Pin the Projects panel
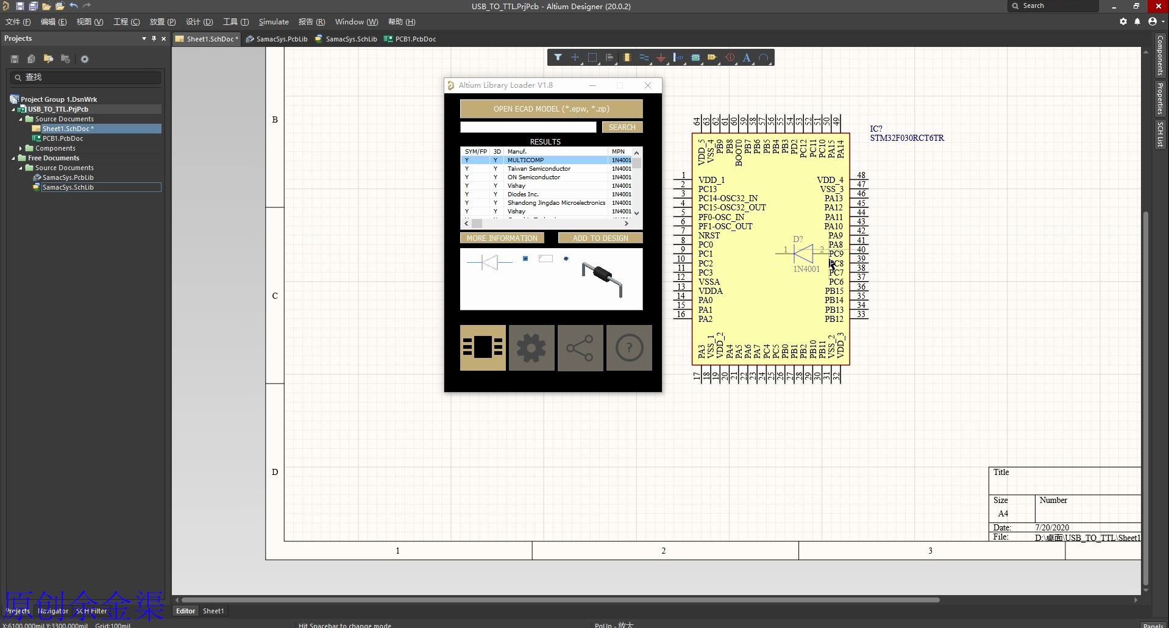 [x=154, y=38]
